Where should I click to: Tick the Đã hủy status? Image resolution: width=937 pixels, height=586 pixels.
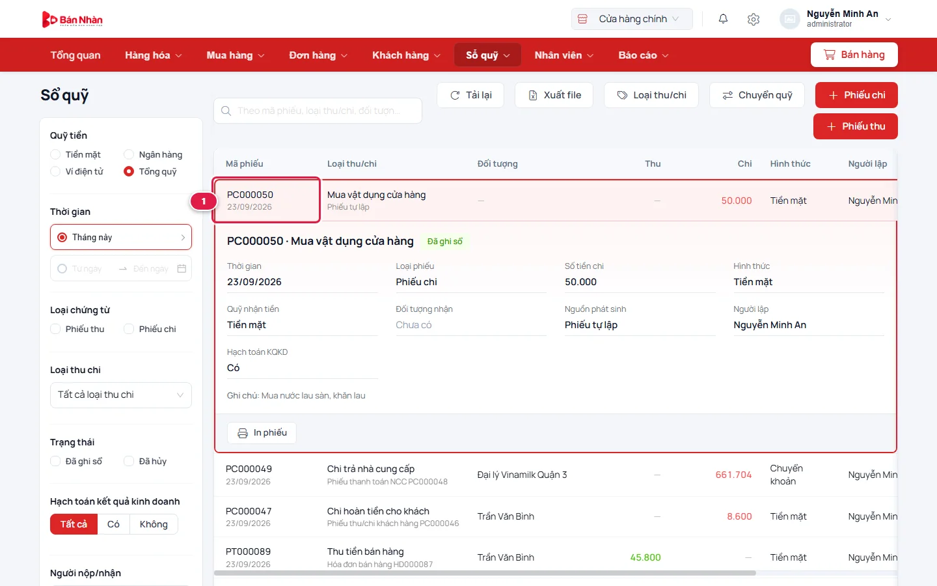129,461
